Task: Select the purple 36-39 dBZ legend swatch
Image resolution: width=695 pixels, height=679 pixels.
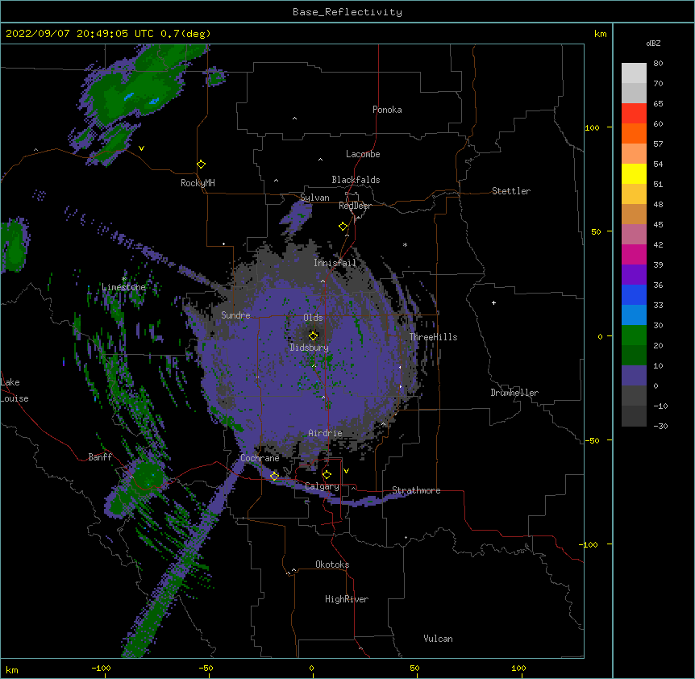Action: click(x=634, y=275)
